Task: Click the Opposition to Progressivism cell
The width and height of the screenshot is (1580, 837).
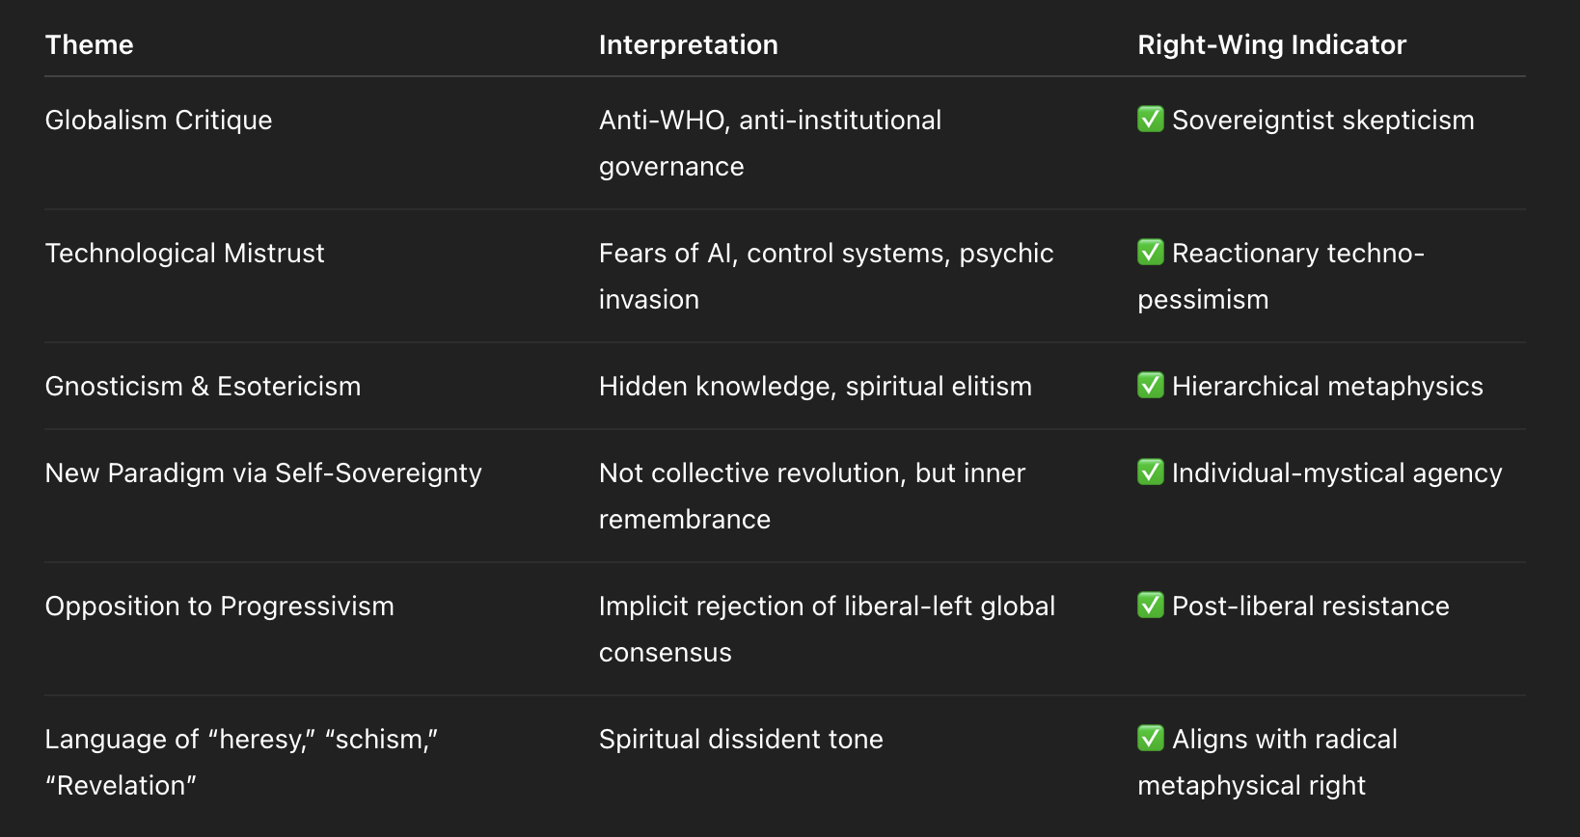Action: coord(220,606)
